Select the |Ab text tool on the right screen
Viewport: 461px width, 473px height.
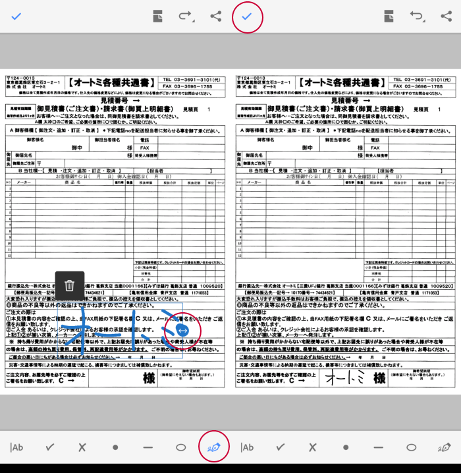click(x=247, y=447)
